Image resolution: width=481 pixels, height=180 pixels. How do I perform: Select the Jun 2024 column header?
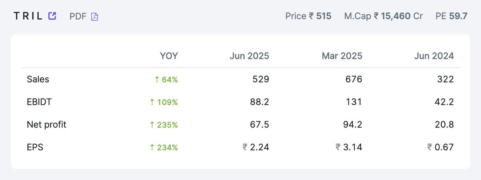(434, 56)
